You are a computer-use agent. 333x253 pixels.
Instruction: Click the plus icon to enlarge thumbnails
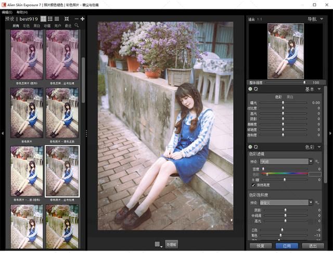[82, 19]
